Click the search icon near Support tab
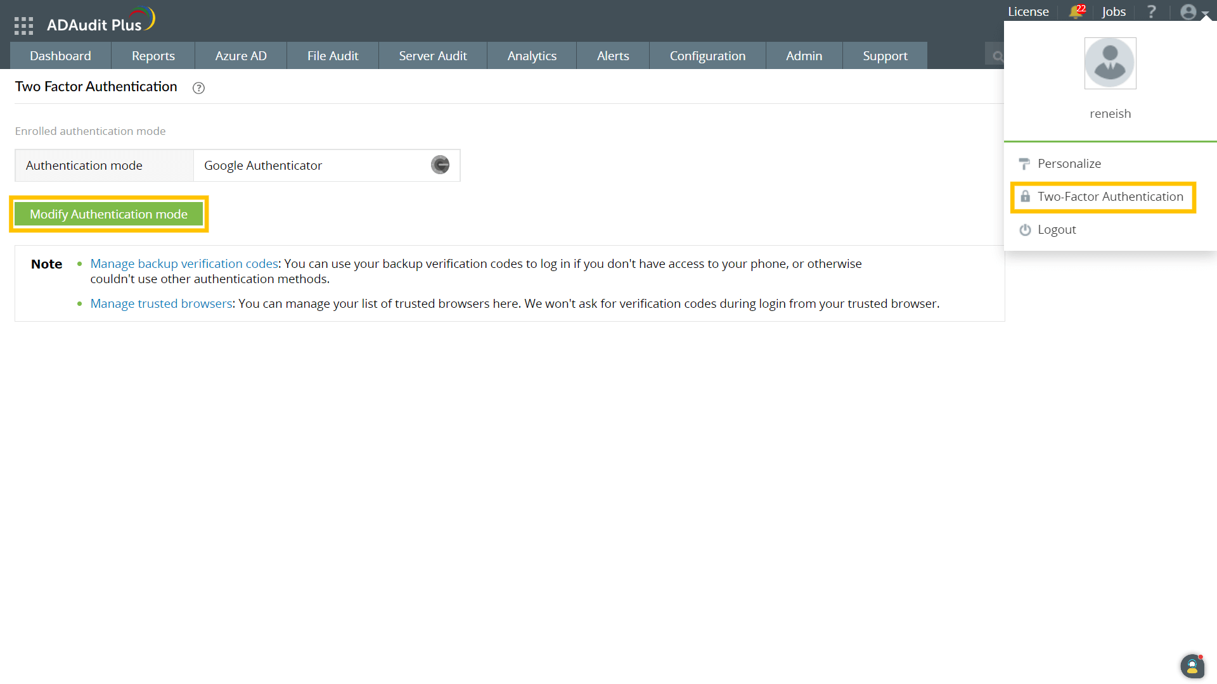The image size is (1217, 684). 997,56
